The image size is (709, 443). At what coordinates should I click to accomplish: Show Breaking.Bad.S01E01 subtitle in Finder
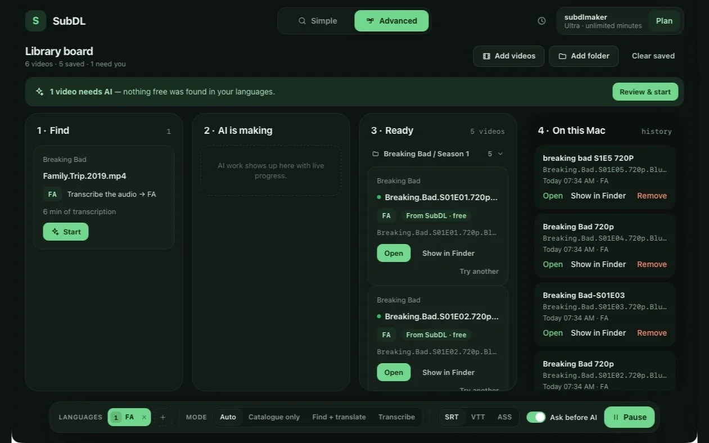coord(448,253)
